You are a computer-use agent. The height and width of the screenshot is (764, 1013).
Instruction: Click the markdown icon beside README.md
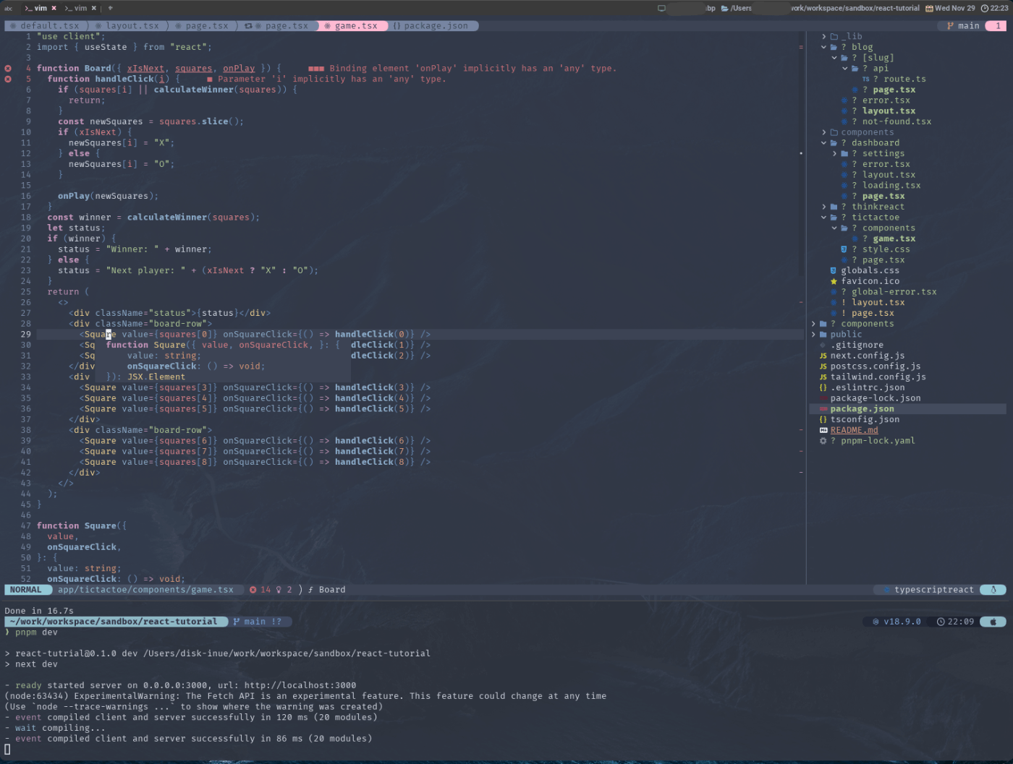pos(823,430)
